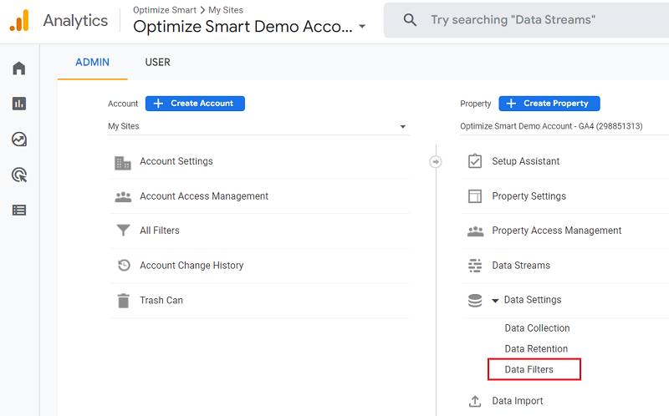Click the Analytics product name text

75,20
